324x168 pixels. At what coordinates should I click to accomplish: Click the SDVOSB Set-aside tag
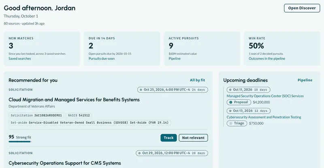90,123
